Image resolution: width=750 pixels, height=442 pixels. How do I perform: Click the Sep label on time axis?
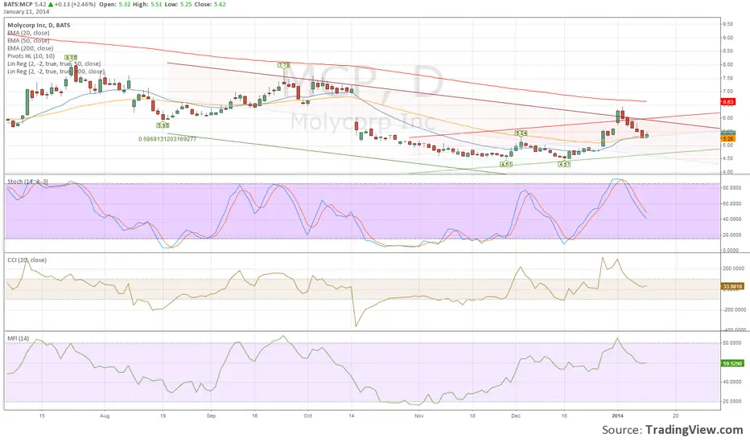point(211,416)
